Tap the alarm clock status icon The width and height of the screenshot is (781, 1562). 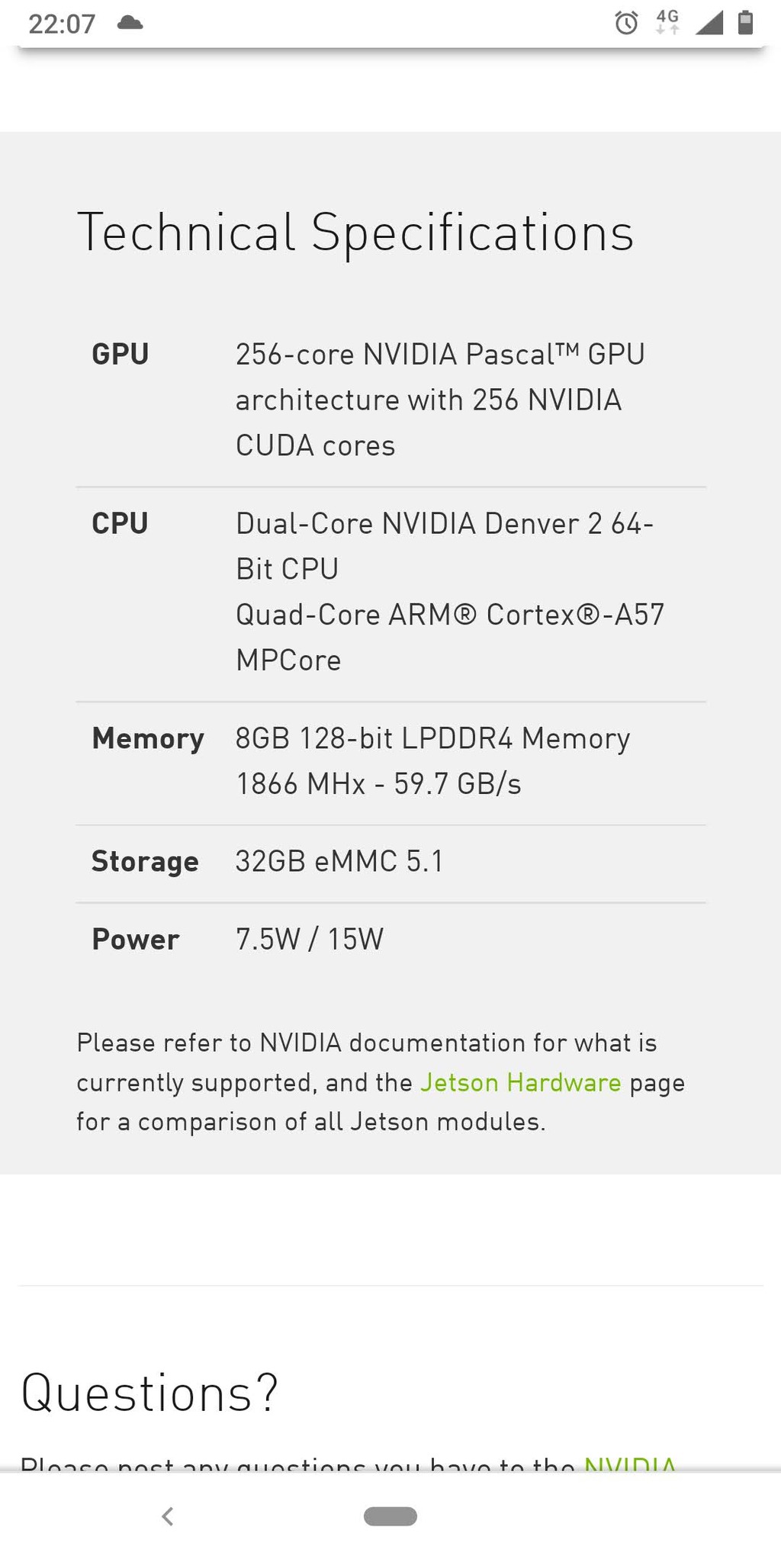coord(626,24)
